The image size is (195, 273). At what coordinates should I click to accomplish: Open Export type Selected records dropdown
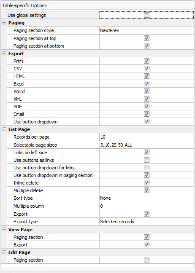point(146,222)
